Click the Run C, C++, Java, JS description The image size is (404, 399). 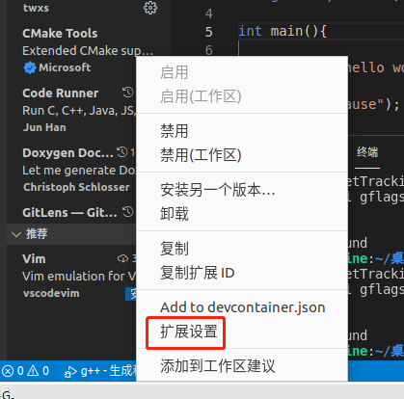coord(79,111)
